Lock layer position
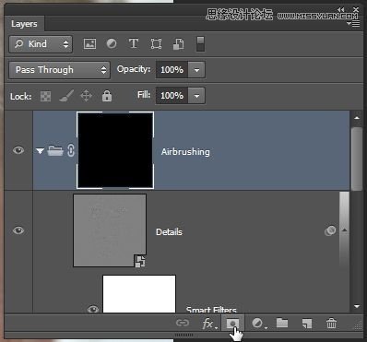 [x=86, y=96]
